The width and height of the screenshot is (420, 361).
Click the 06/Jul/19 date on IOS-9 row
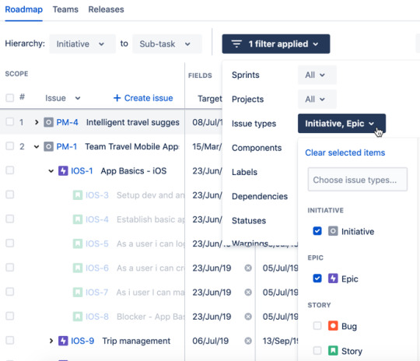coord(210,341)
